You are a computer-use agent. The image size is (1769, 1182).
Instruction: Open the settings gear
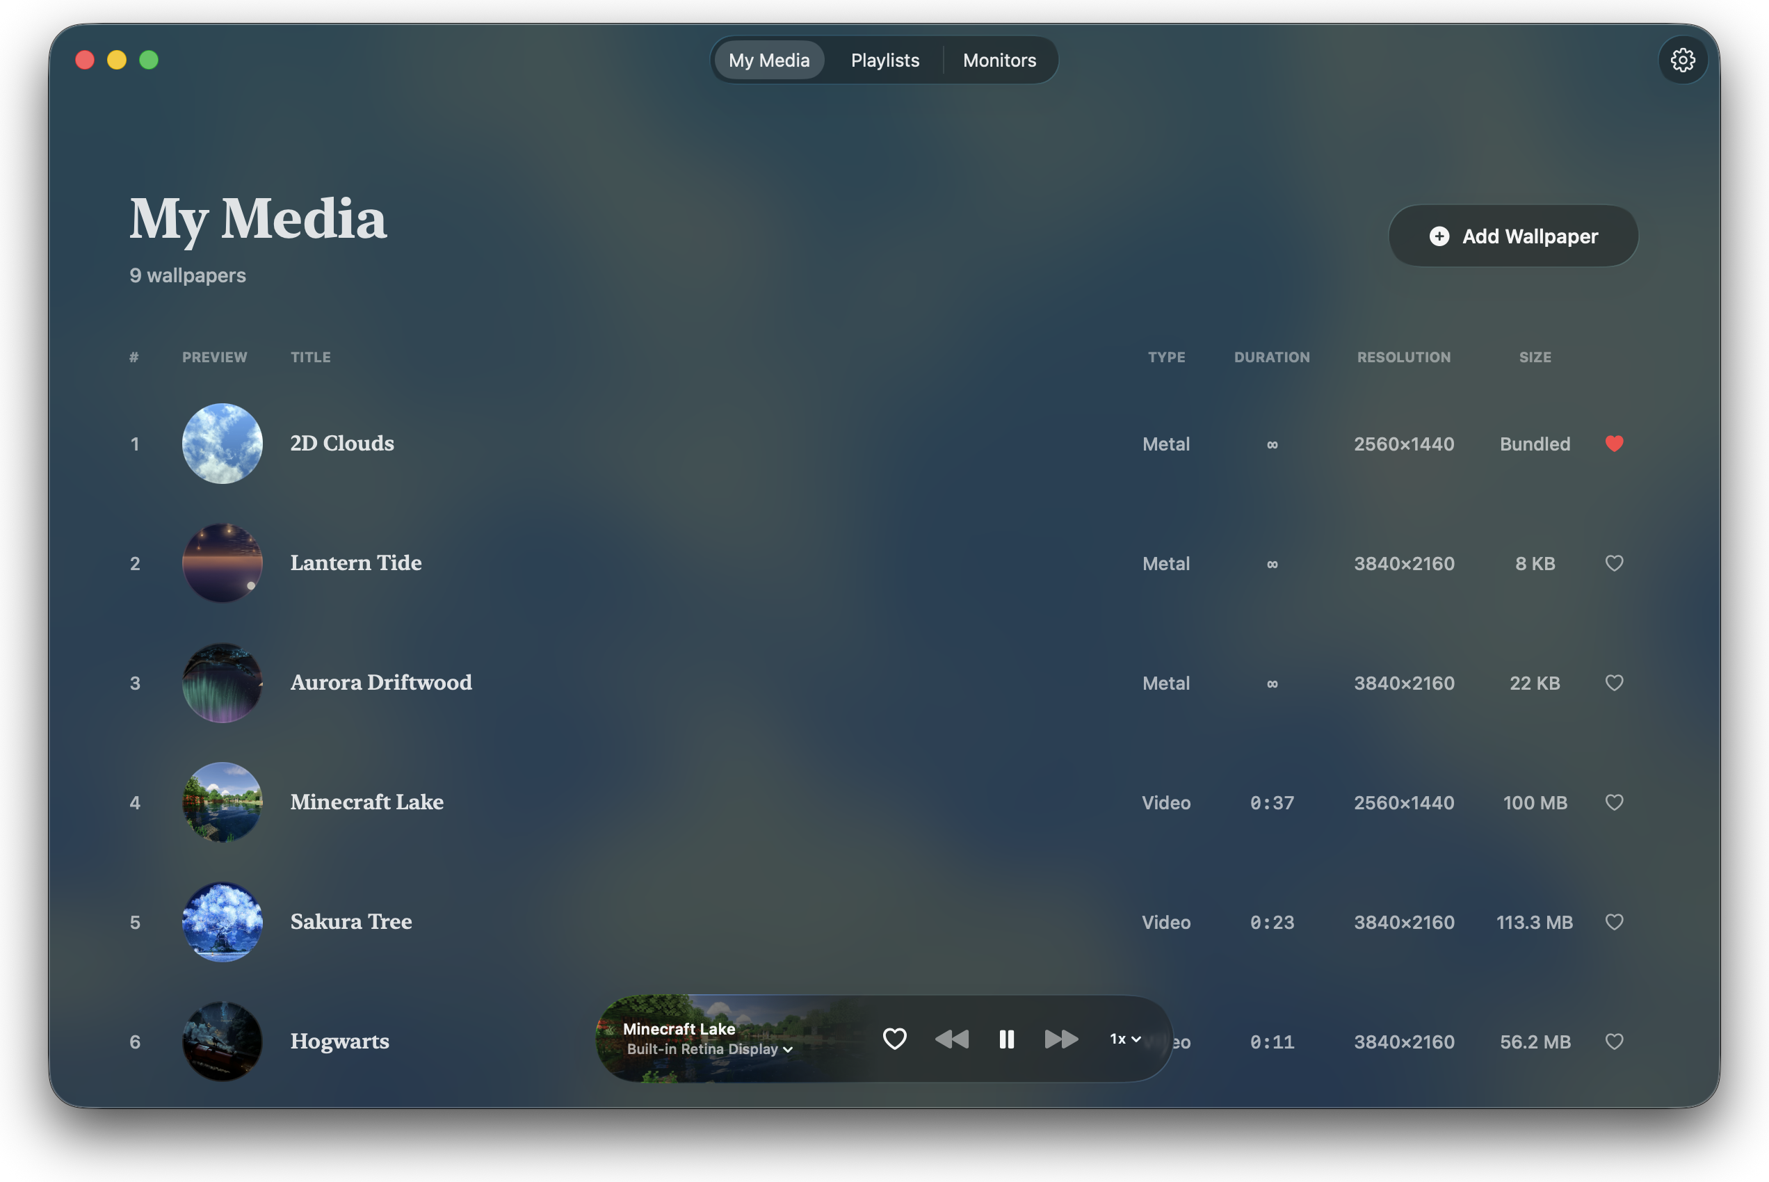1682,60
